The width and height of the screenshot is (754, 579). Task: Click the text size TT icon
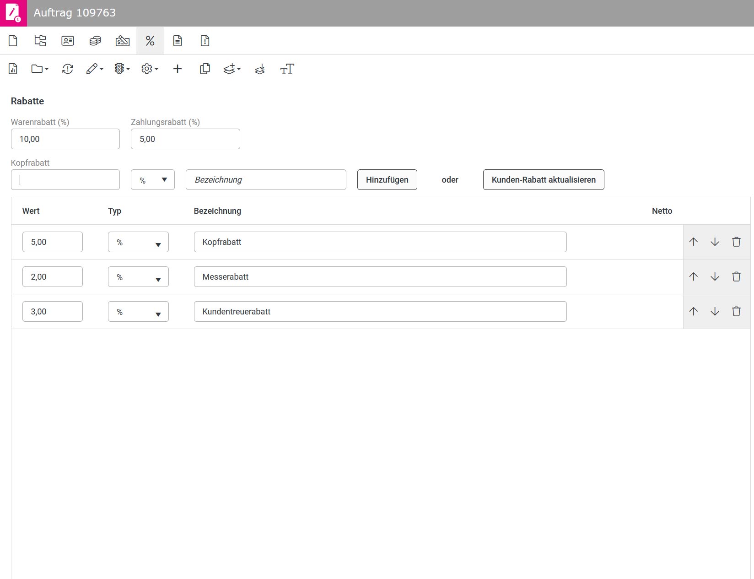pos(287,69)
